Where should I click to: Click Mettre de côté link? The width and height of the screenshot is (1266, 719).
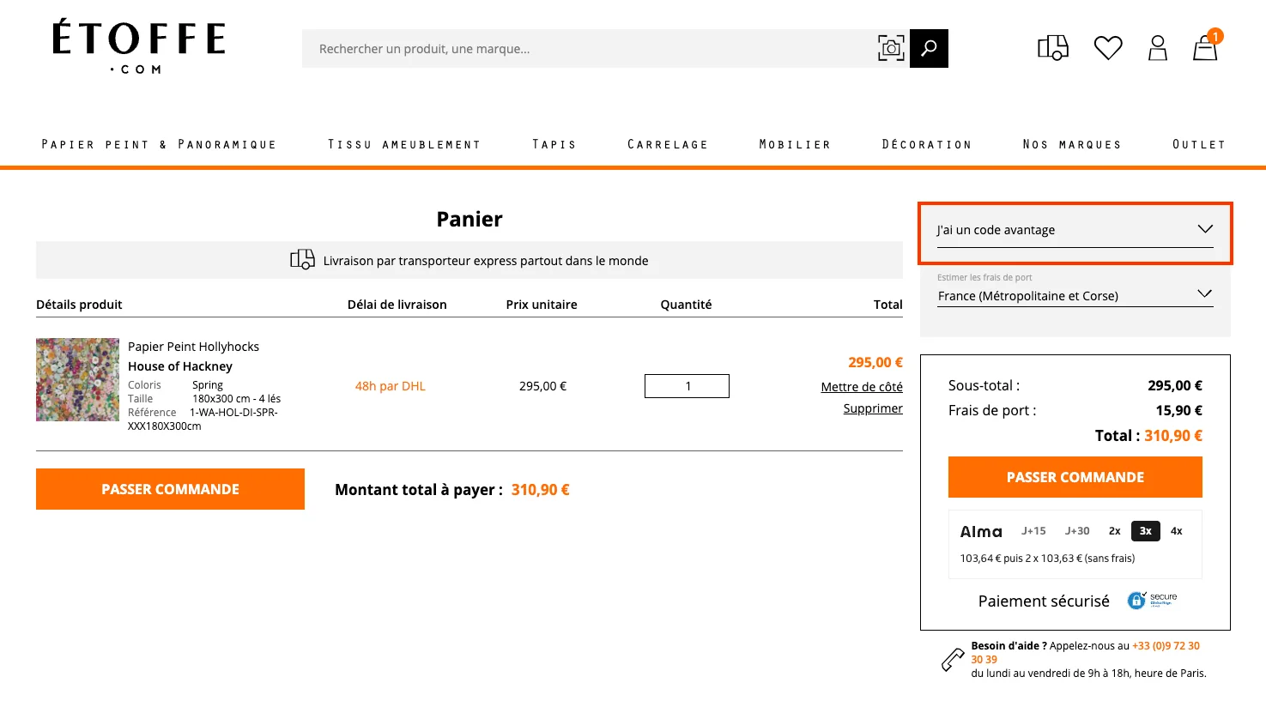point(862,387)
